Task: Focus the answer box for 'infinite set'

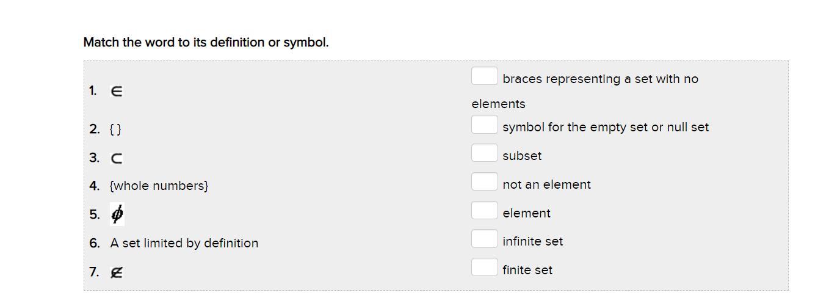Action: click(x=484, y=239)
